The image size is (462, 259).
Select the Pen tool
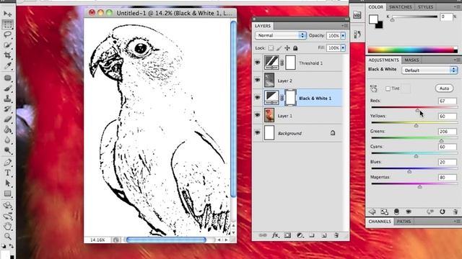pos(8,163)
